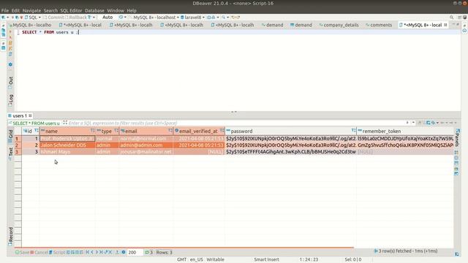Open the Navigate menu
The width and height of the screenshot is (468, 263).
point(31,10)
